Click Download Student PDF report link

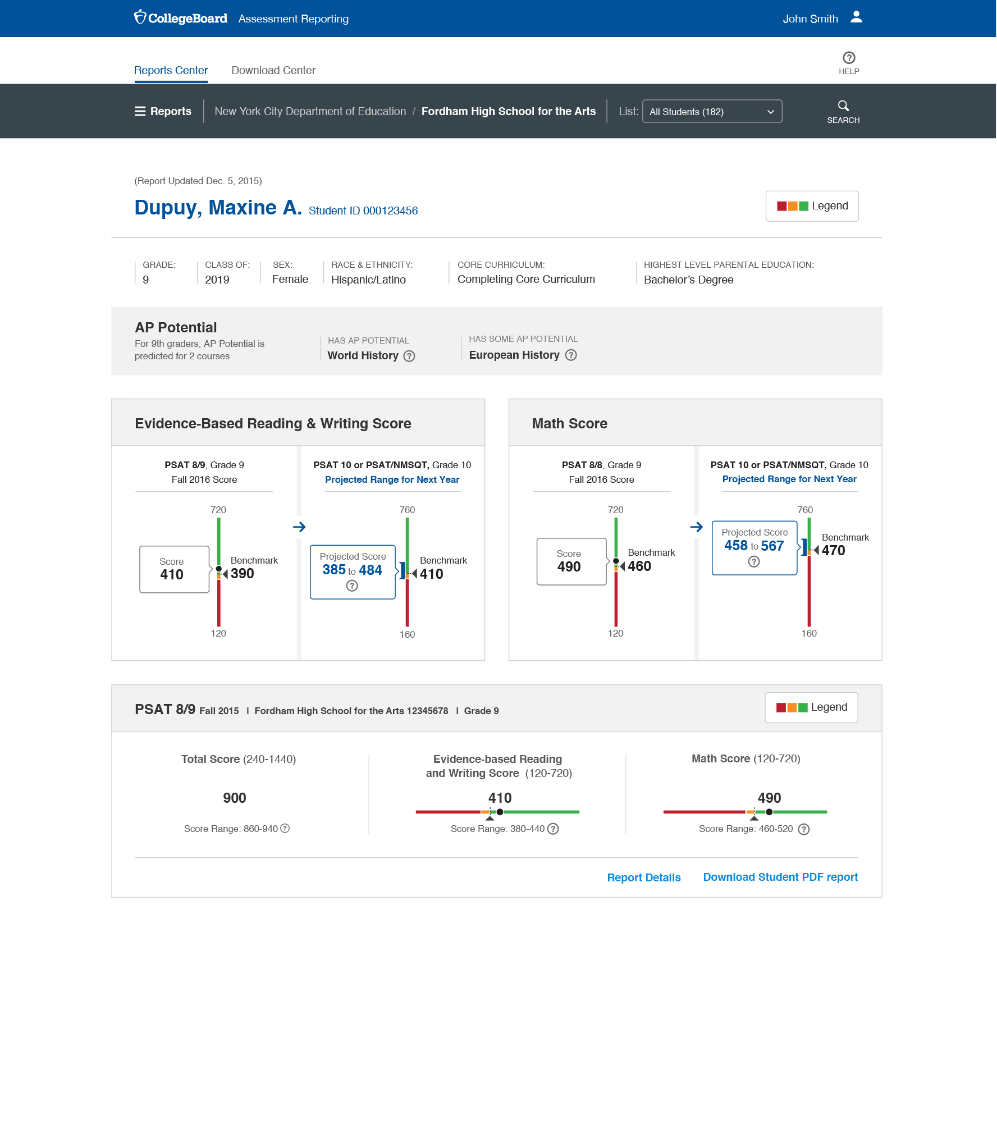pos(780,877)
